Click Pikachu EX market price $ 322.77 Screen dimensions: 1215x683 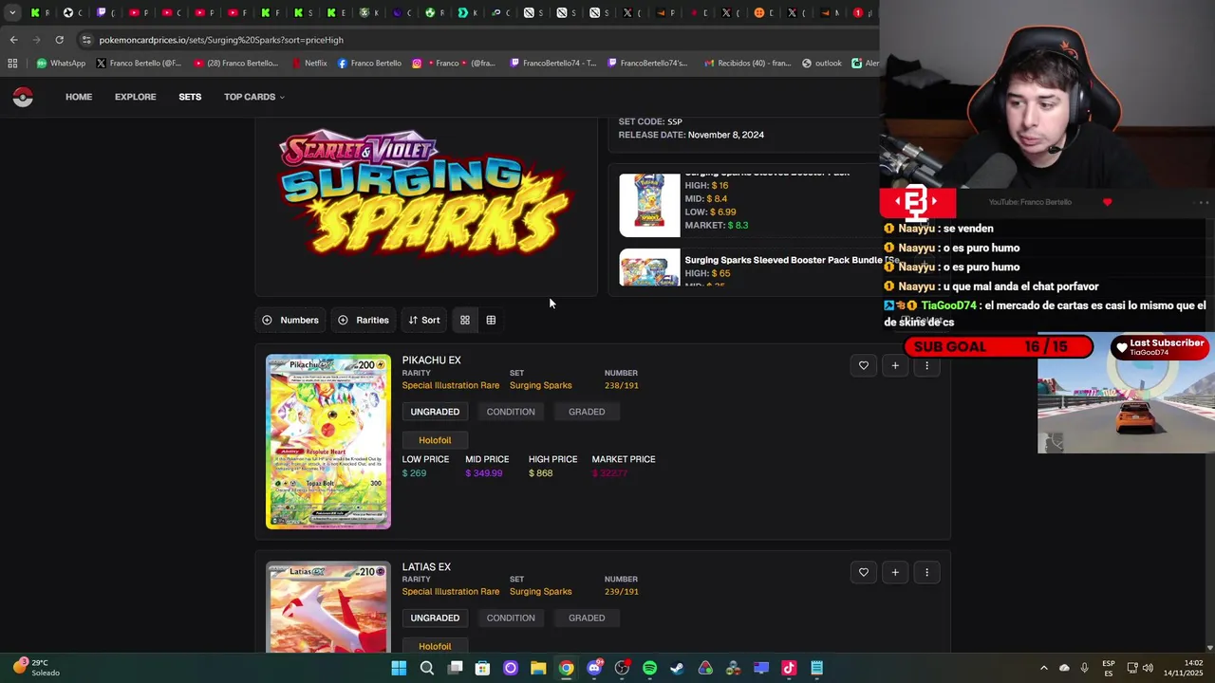click(x=609, y=473)
